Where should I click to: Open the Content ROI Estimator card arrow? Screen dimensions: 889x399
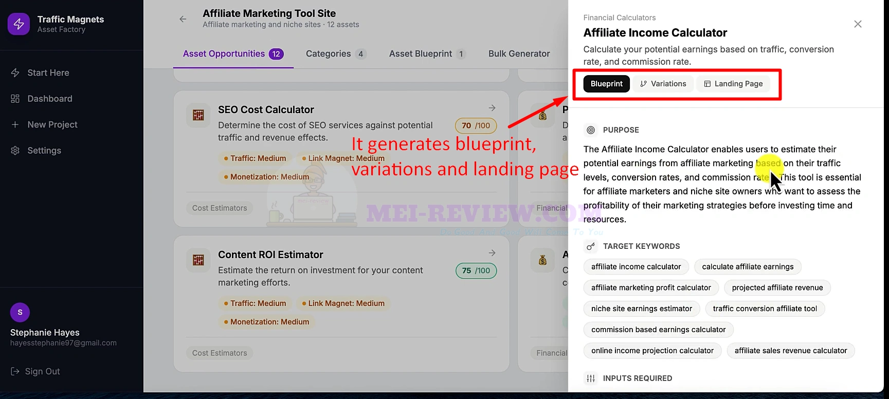click(492, 253)
